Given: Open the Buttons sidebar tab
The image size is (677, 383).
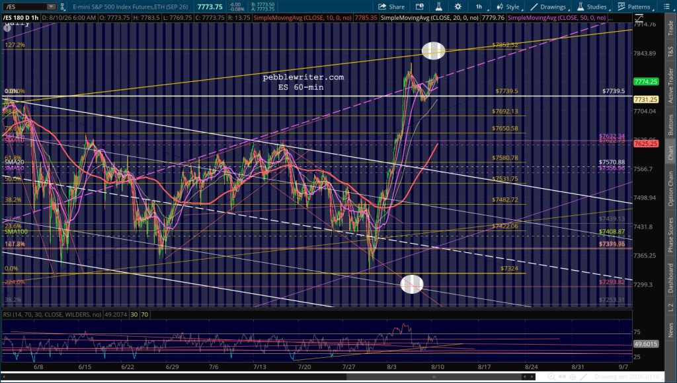Looking at the screenshot, I should tap(670, 125).
